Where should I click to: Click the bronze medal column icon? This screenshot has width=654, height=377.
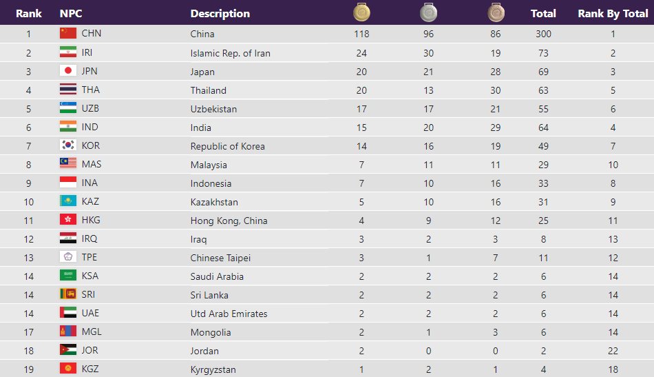(496, 12)
